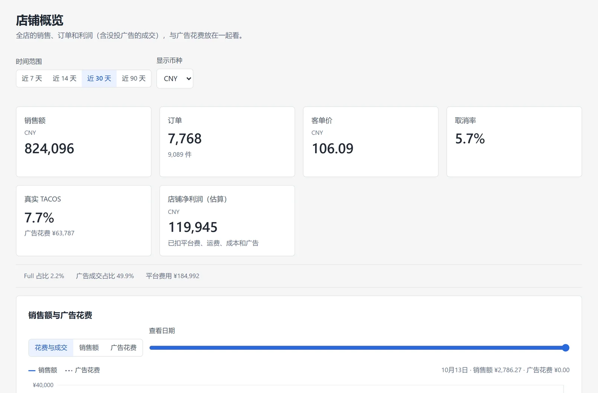
Task: Click the 广告花费 dashed legend entry
Action: [x=83, y=370]
